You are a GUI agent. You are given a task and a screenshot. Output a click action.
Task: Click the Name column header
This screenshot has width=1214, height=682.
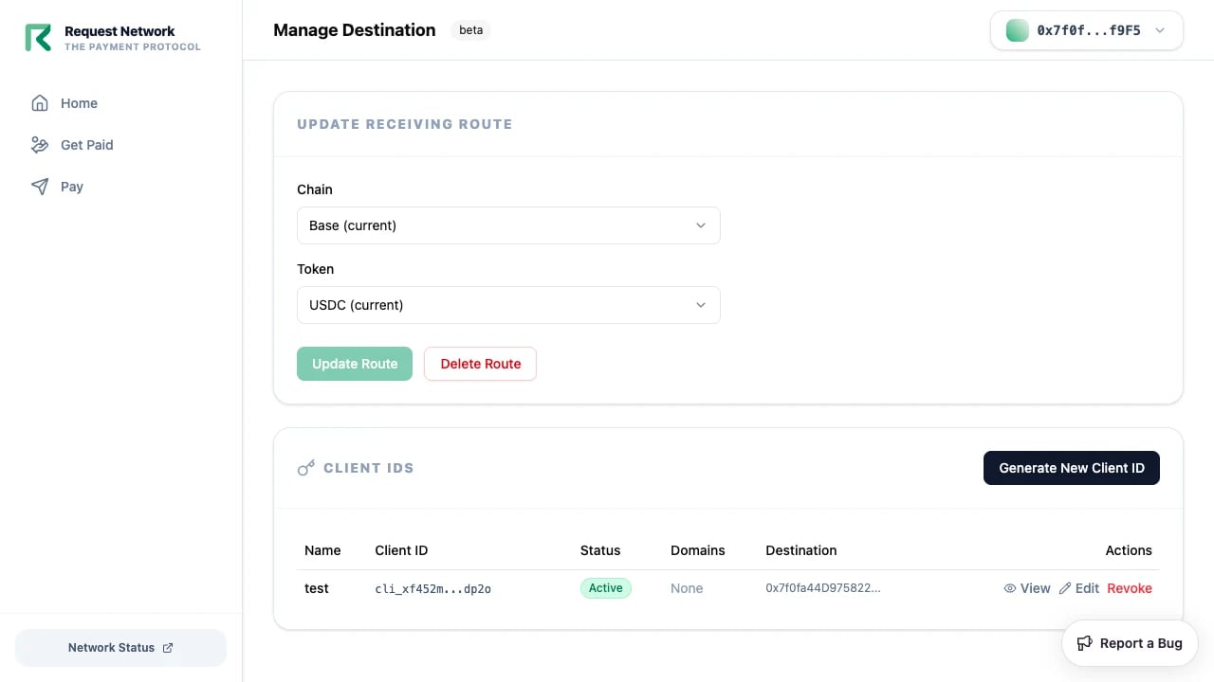pos(322,550)
